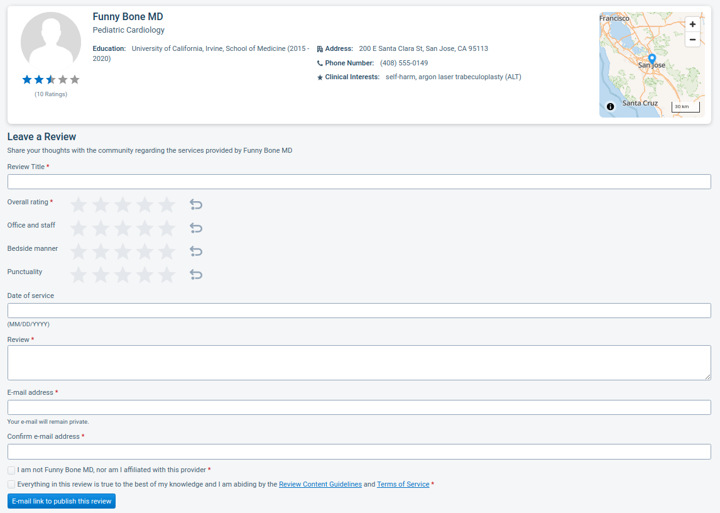Open the Terms of Service link
The width and height of the screenshot is (720, 513).
403,484
